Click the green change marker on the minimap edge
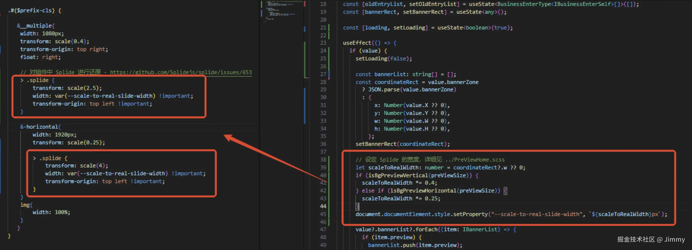The image size is (692, 250). point(261,4)
